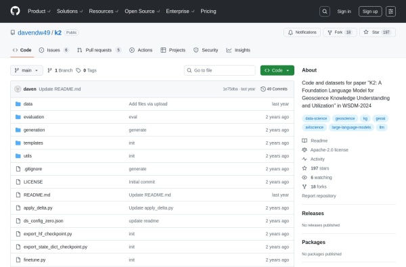Expand the Product menu
This screenshot has height=267, width=406.
coord(39,11)
